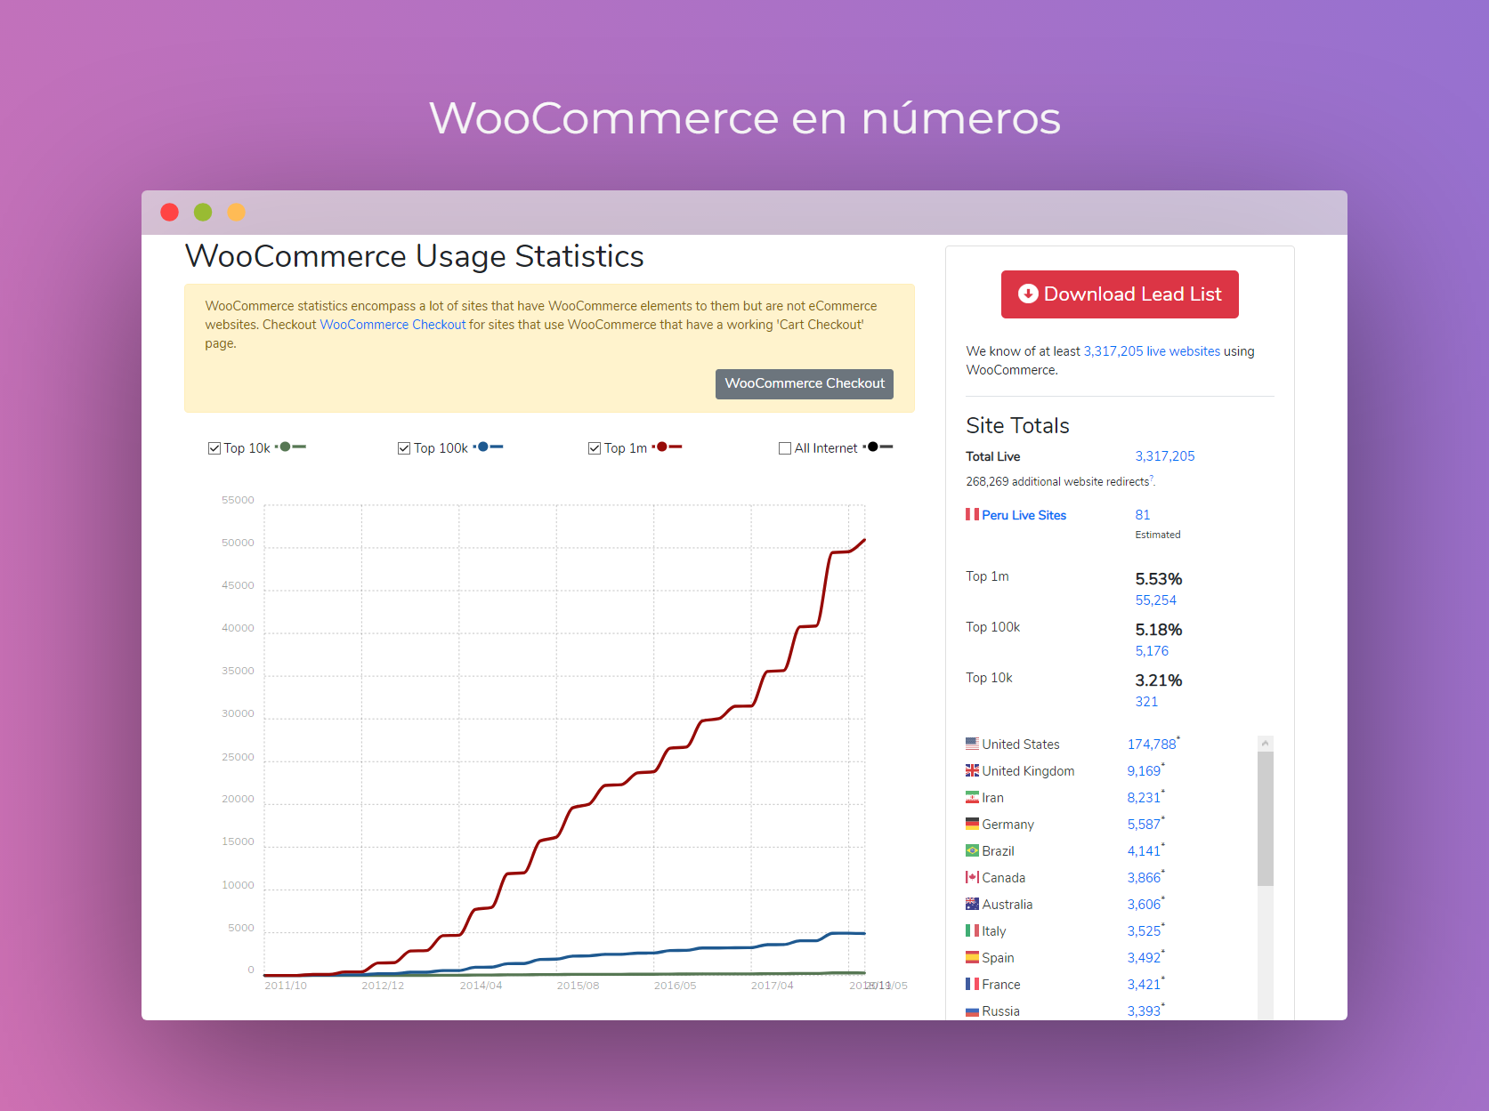Click the Download Lead List button
The width and height of the screenshot is (1489, 1111).
1120,294
